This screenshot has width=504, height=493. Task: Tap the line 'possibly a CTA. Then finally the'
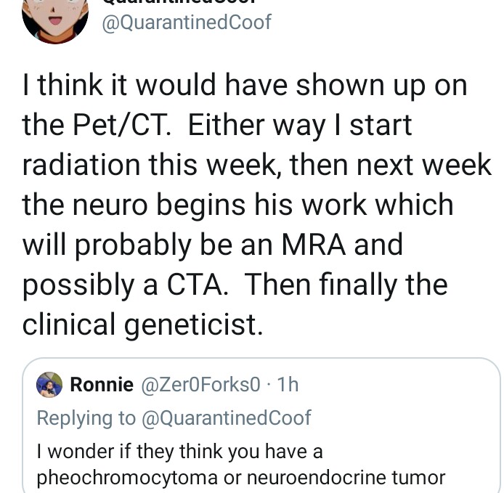tap(235, 285)
